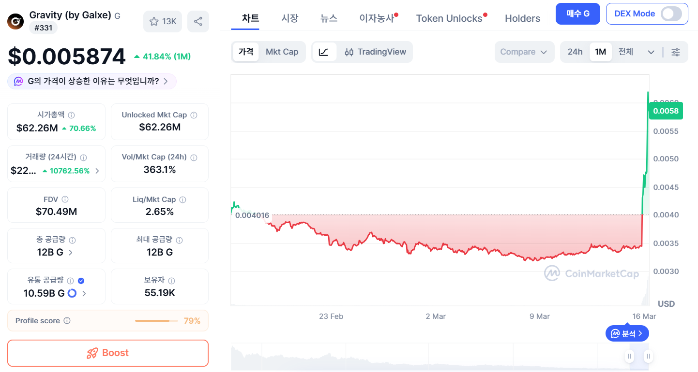This screenshot has height=372, width=698.
Task: Click the 70.66% market cap change
Action: (79, 128)
